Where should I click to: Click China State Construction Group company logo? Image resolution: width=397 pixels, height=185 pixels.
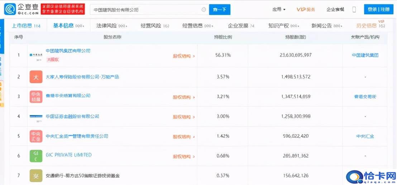[x=36, y=55]
